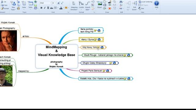This screenshot has height=110, width=196.
Task: Expand the New Topic dropdown arrow
Action: (15, 9)
